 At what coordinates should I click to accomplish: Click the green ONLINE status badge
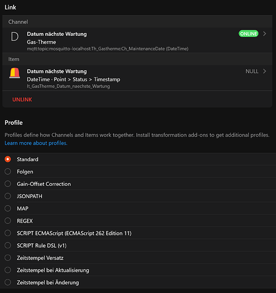pos(248,34)
